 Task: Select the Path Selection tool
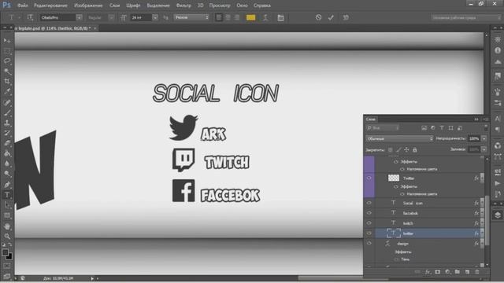pos(7,205)
